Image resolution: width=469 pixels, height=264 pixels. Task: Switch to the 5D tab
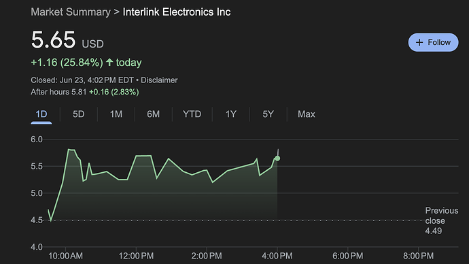pos(79,114)
